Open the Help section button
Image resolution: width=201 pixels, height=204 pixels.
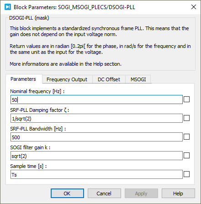178,194
